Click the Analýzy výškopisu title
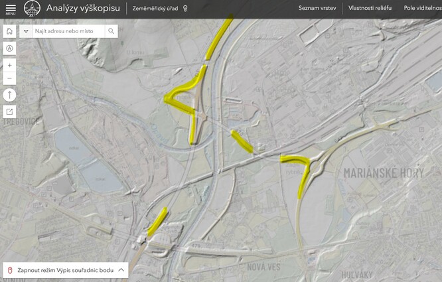Screen dimensions: 442x282 click(83, 9)
